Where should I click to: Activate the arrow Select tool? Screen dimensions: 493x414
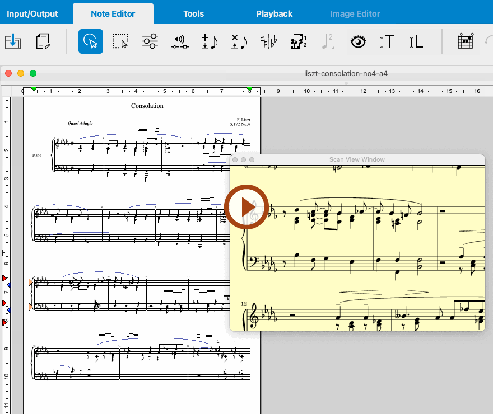click(x=91, y=41)
